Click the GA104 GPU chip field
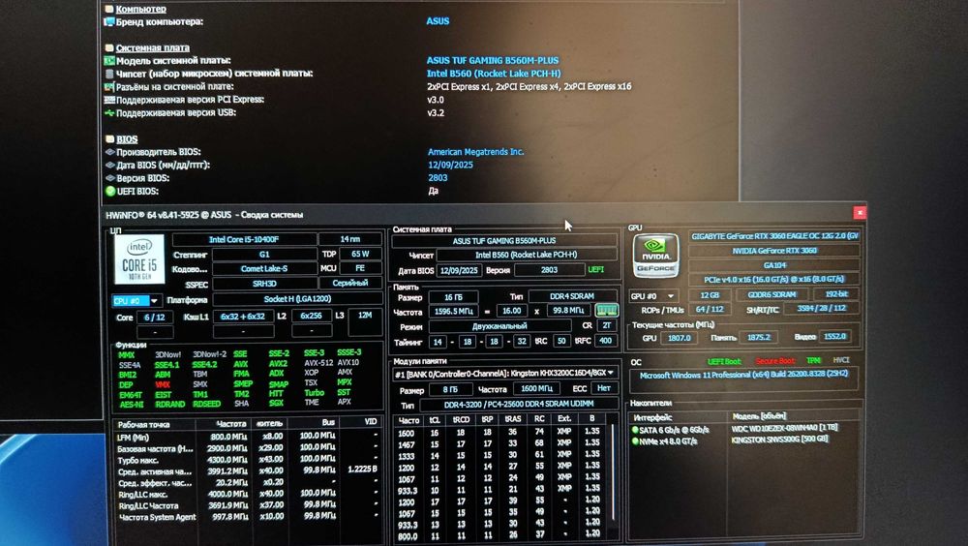Image resolution: width=968 pixels, height=546 pixels. coord(774,265)
